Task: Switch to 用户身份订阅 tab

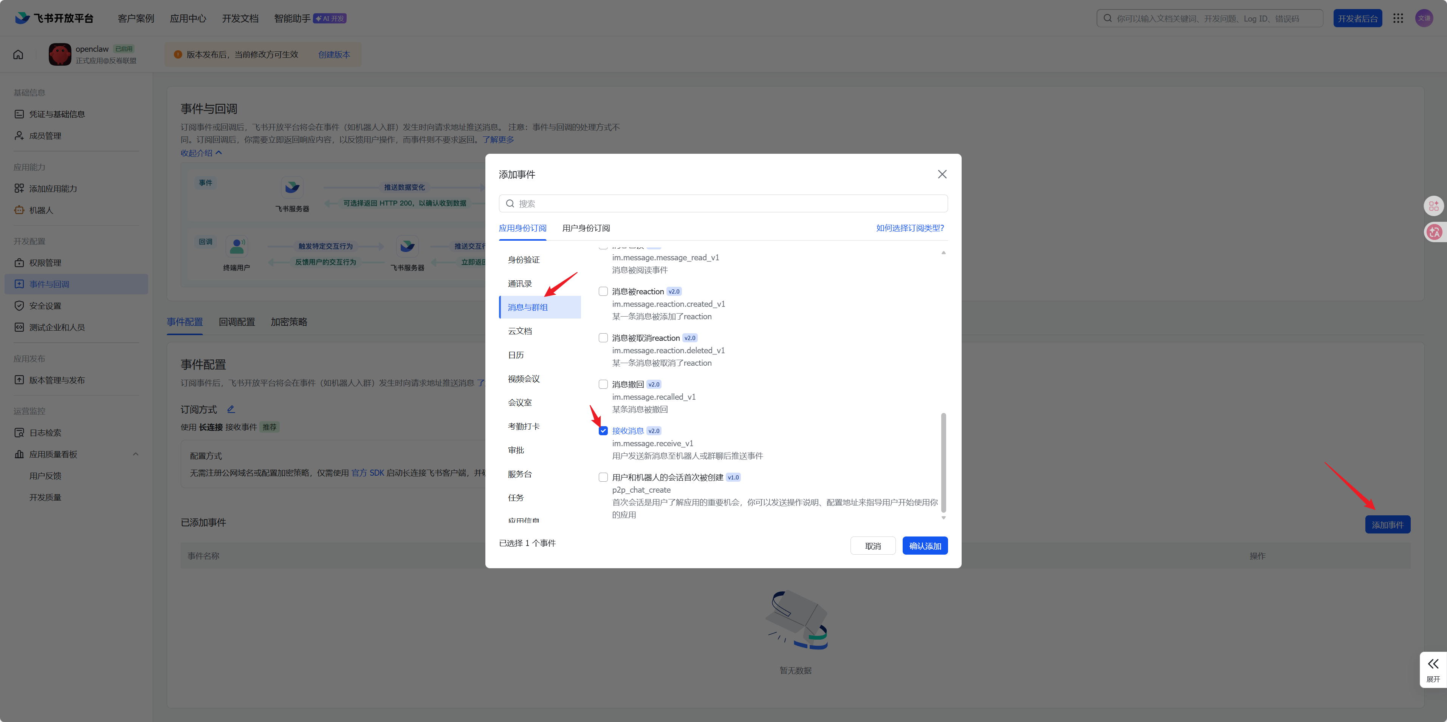Action: (586, 228)
